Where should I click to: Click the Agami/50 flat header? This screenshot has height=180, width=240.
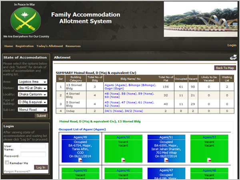[123, 137]
